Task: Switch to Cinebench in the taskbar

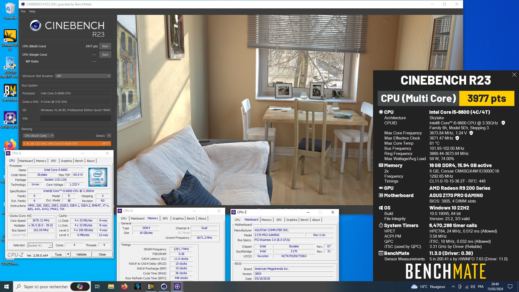Action: [x=164, y=287]
